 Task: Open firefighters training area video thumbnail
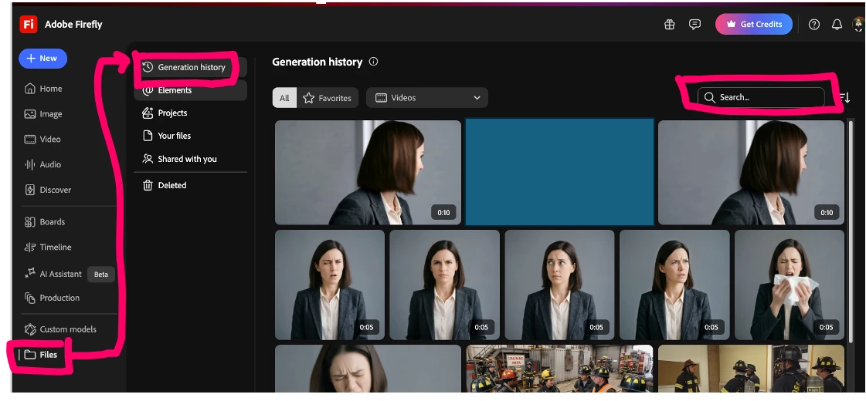pyautogui.click(x=559, y=369)
